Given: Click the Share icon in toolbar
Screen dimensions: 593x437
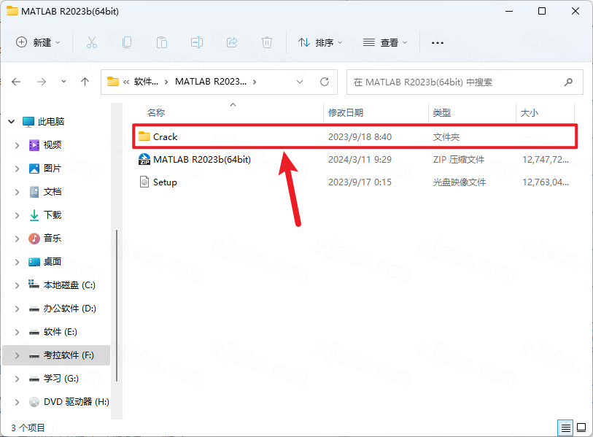Looking at the screenshot, I should (232, 42).
